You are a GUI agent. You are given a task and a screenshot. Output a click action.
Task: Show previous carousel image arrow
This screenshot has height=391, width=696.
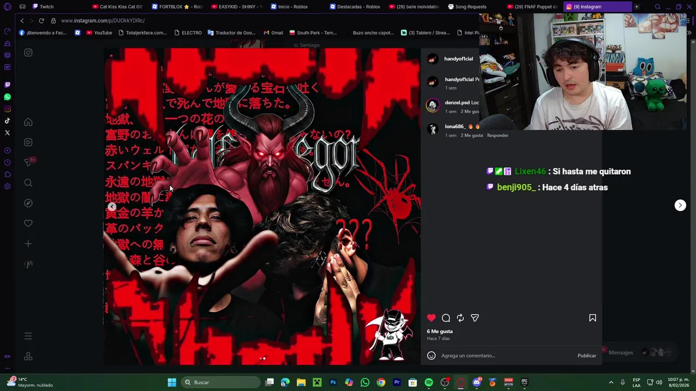(x=111, y=206)
